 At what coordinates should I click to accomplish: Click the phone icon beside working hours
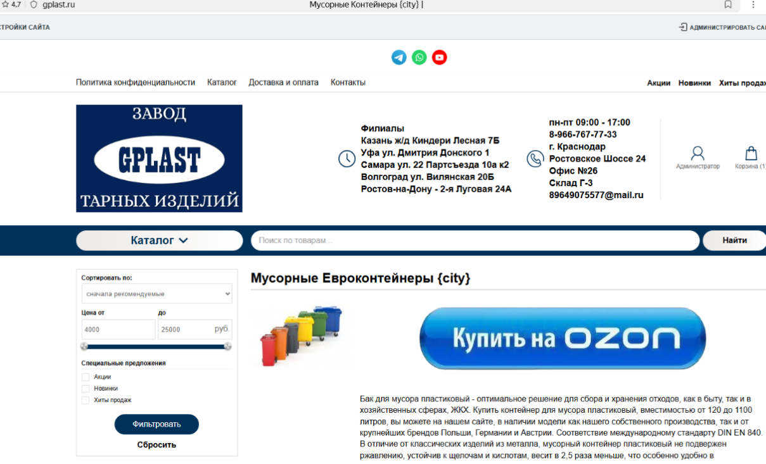(x=535, y=158)
